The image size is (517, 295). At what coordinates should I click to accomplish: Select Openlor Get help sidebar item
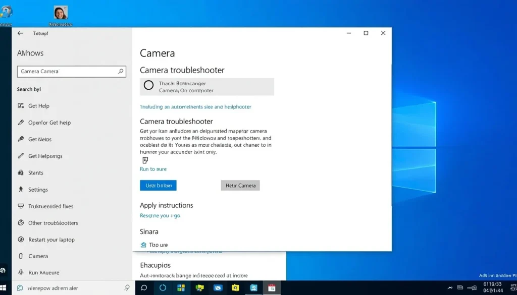point(49,123)
